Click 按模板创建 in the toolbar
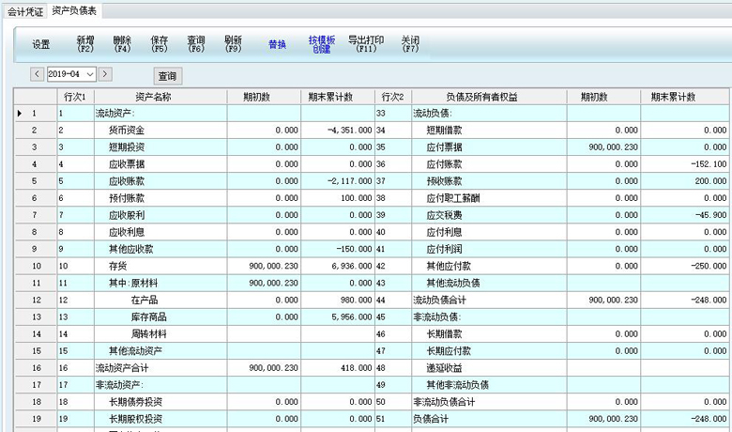Screen dimensions: 732x432 tap(322, 44)
